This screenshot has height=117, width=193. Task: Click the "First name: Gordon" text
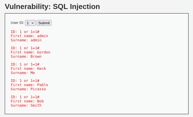(30, 52)
